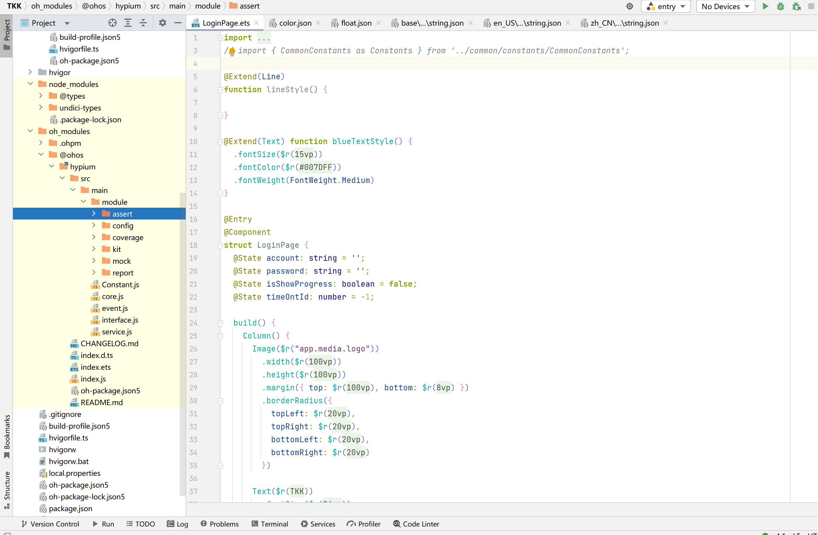Viewport: 818px width, 535px height.
Task: Open the No Devices dropdown
Action: 725,6
